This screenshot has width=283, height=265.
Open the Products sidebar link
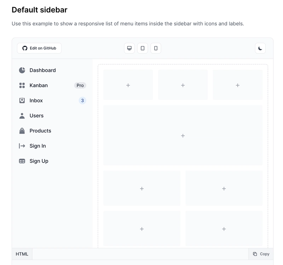40,131
